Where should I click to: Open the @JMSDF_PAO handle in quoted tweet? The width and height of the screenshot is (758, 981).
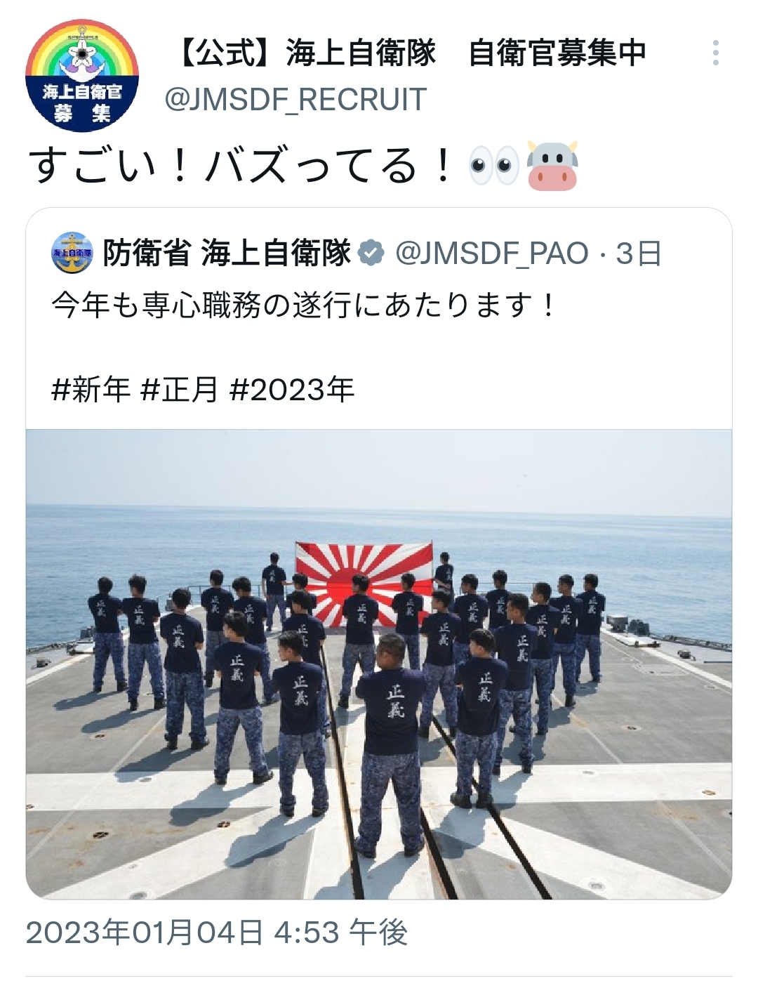pos(492,254)
